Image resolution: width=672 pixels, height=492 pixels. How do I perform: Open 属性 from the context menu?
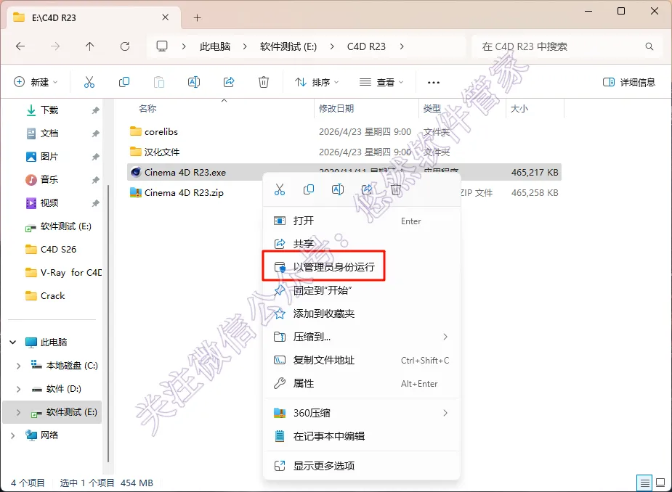362,384
